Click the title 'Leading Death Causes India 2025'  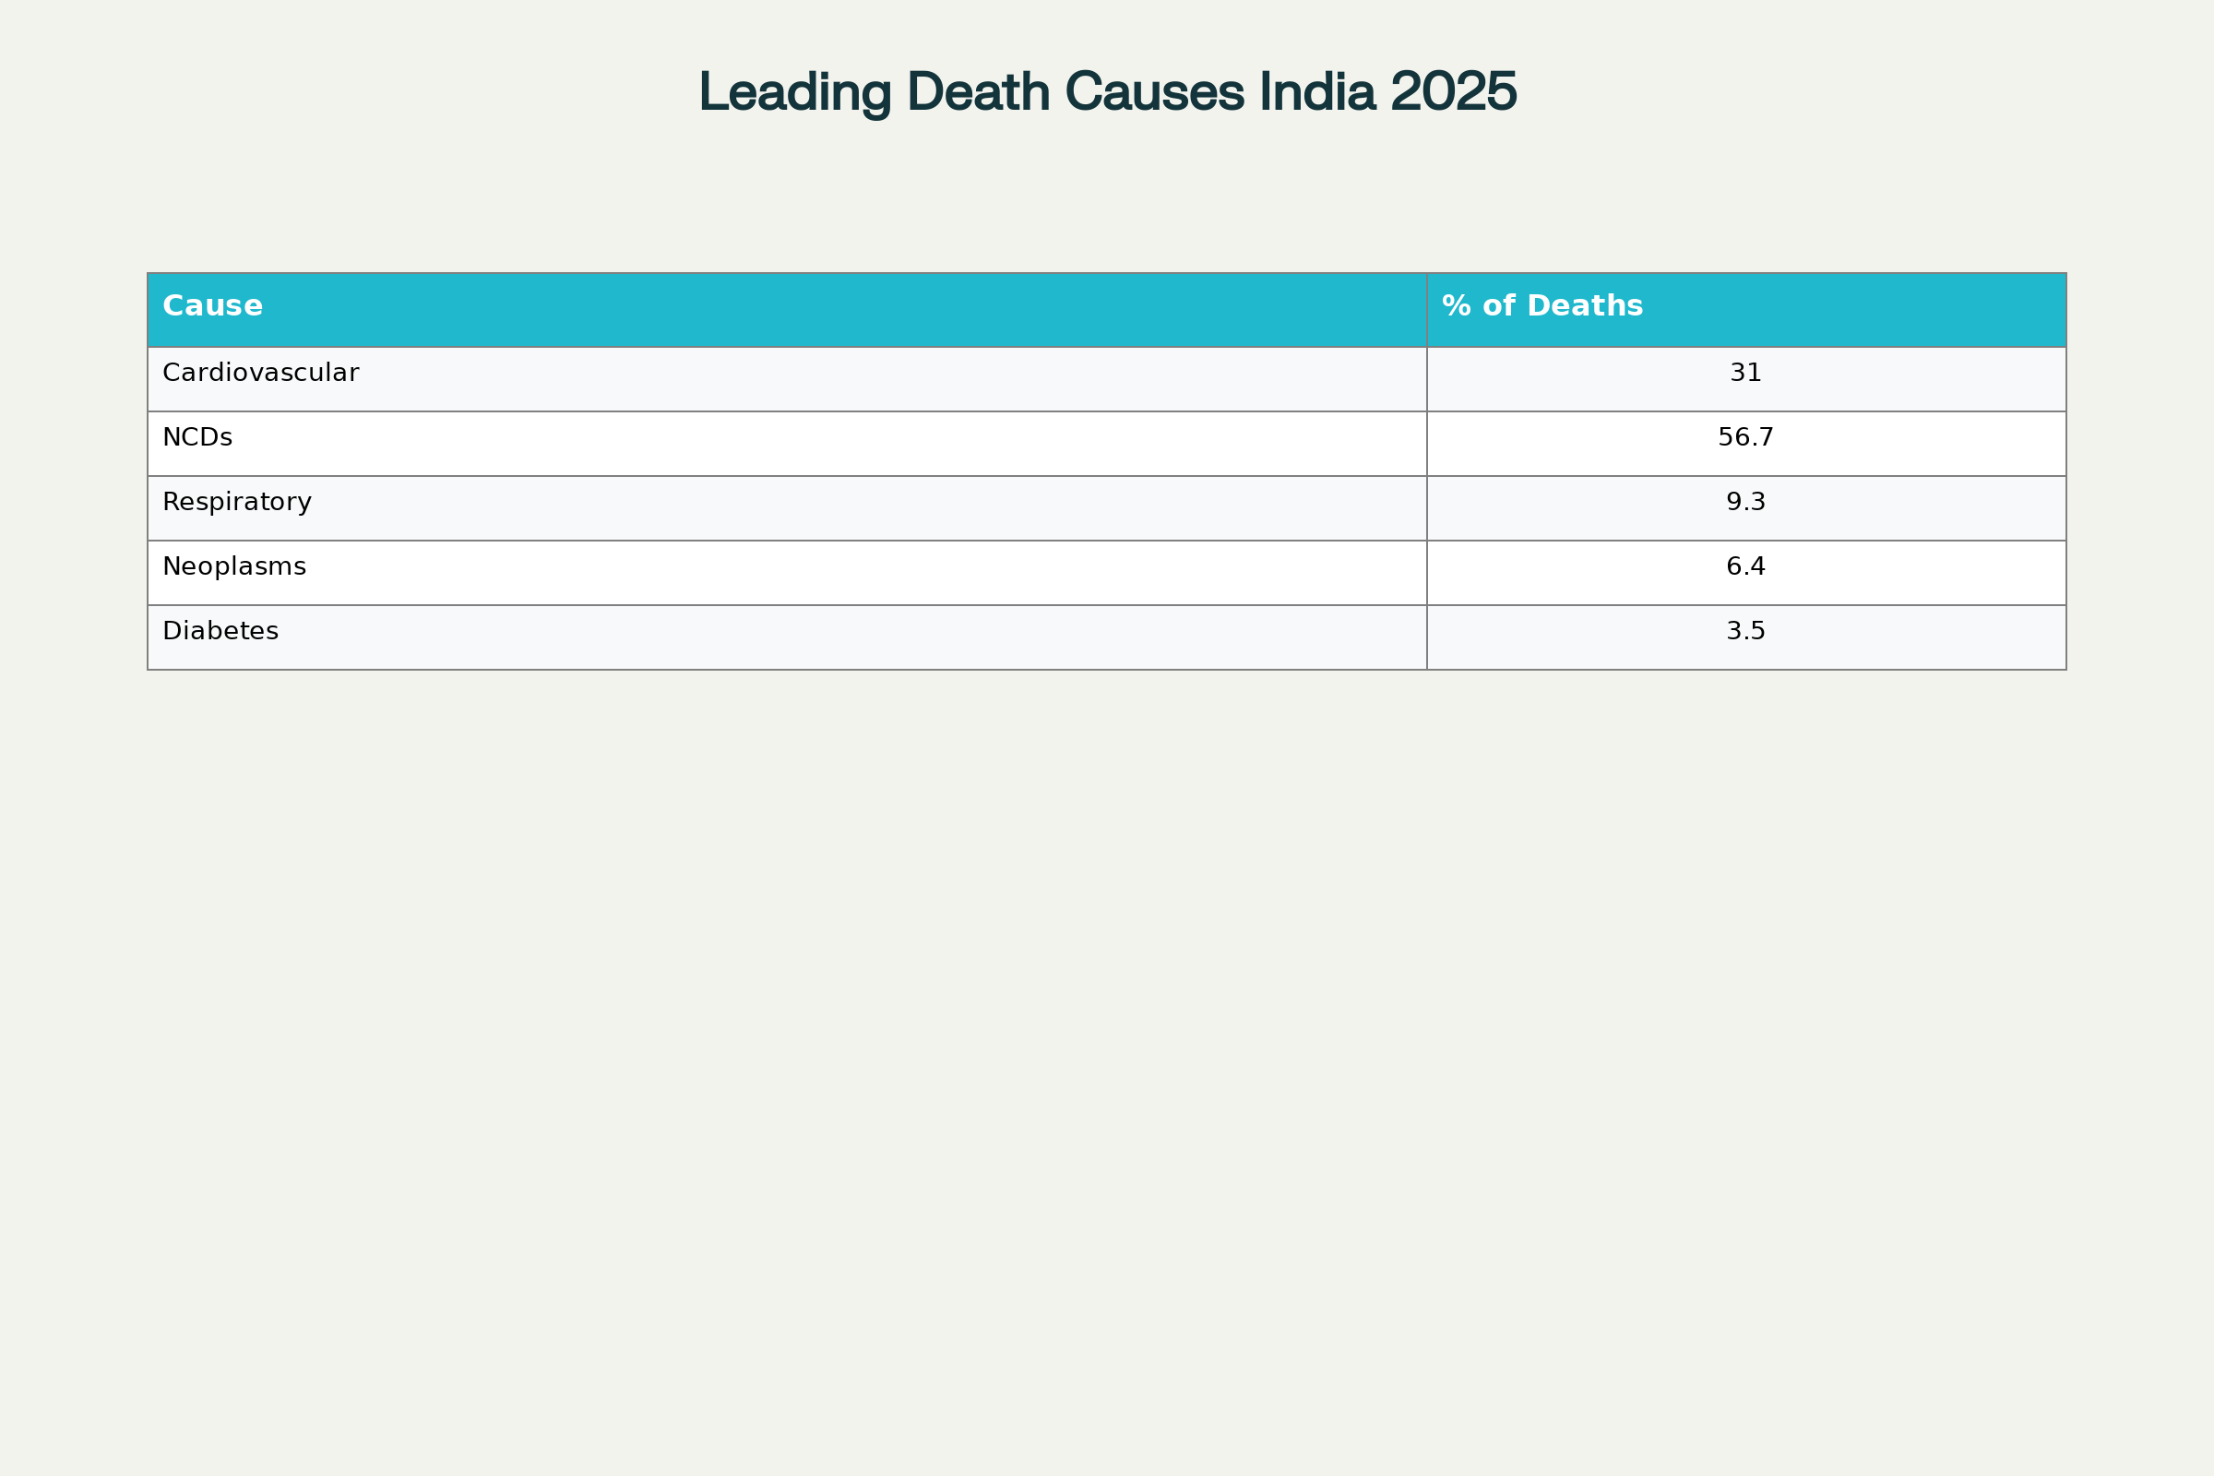1107,92
